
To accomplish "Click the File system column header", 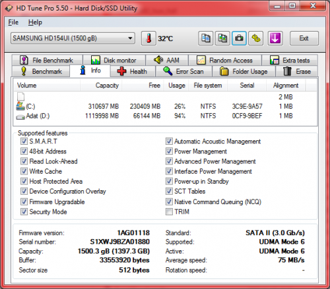I will coord(208,85).
